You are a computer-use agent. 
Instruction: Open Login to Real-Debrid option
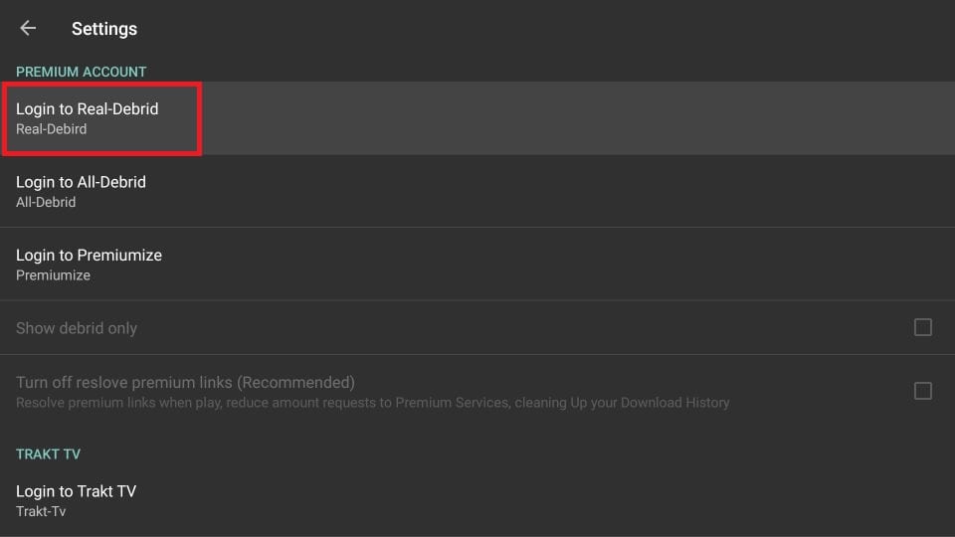477,118
